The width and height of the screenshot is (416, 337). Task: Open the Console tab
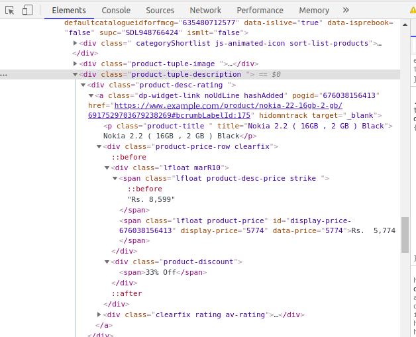pos(116,11)
